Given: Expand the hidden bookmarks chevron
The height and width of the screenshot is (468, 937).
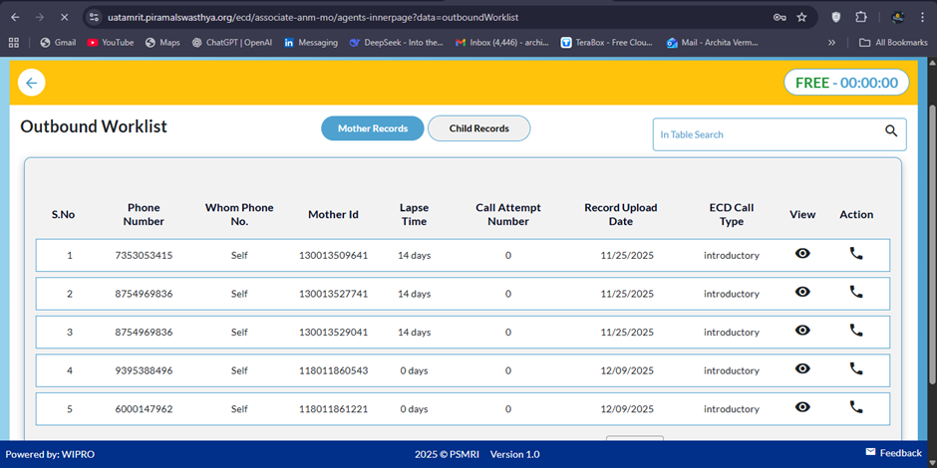Looking at the screenshot, I should [x=831, y=43].
